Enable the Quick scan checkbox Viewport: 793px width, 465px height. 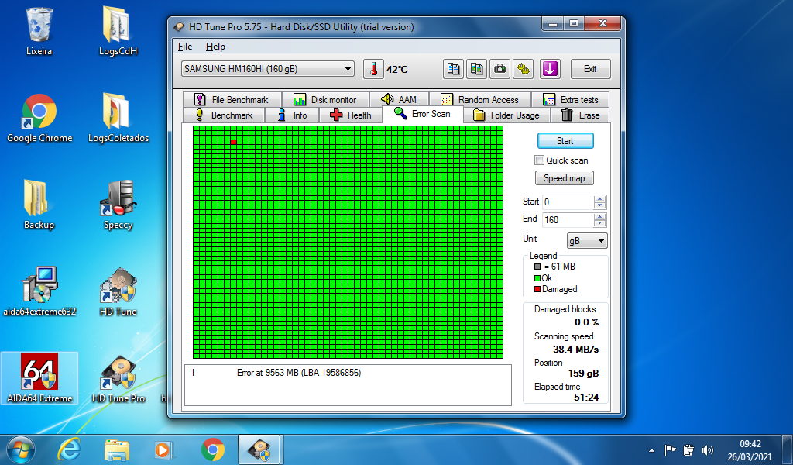(x=539, y=160)
